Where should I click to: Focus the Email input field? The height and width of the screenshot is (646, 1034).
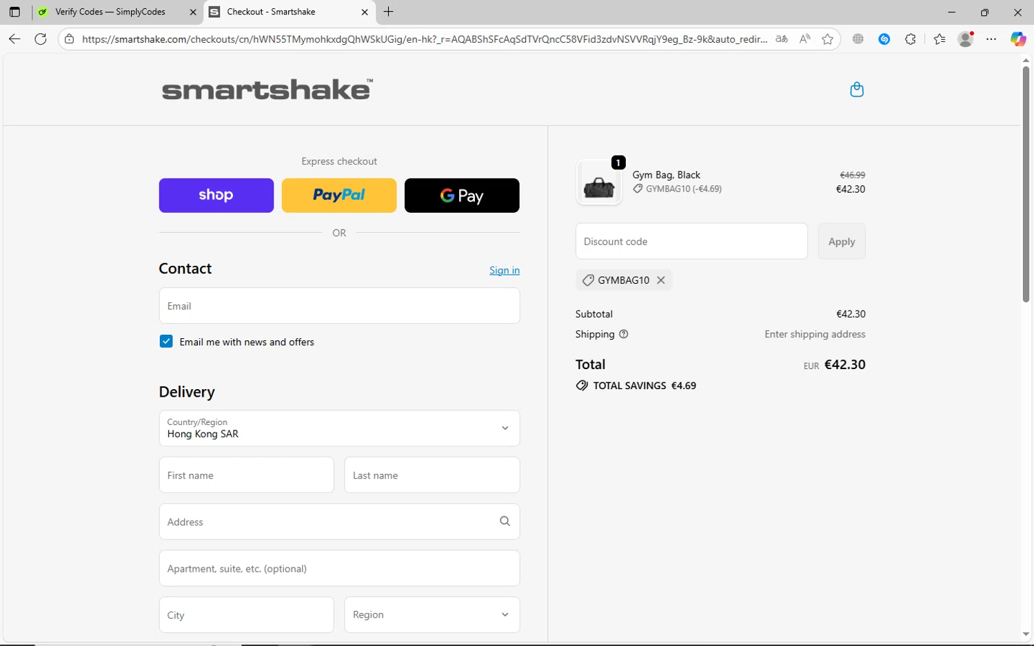(x=339, y=306)
